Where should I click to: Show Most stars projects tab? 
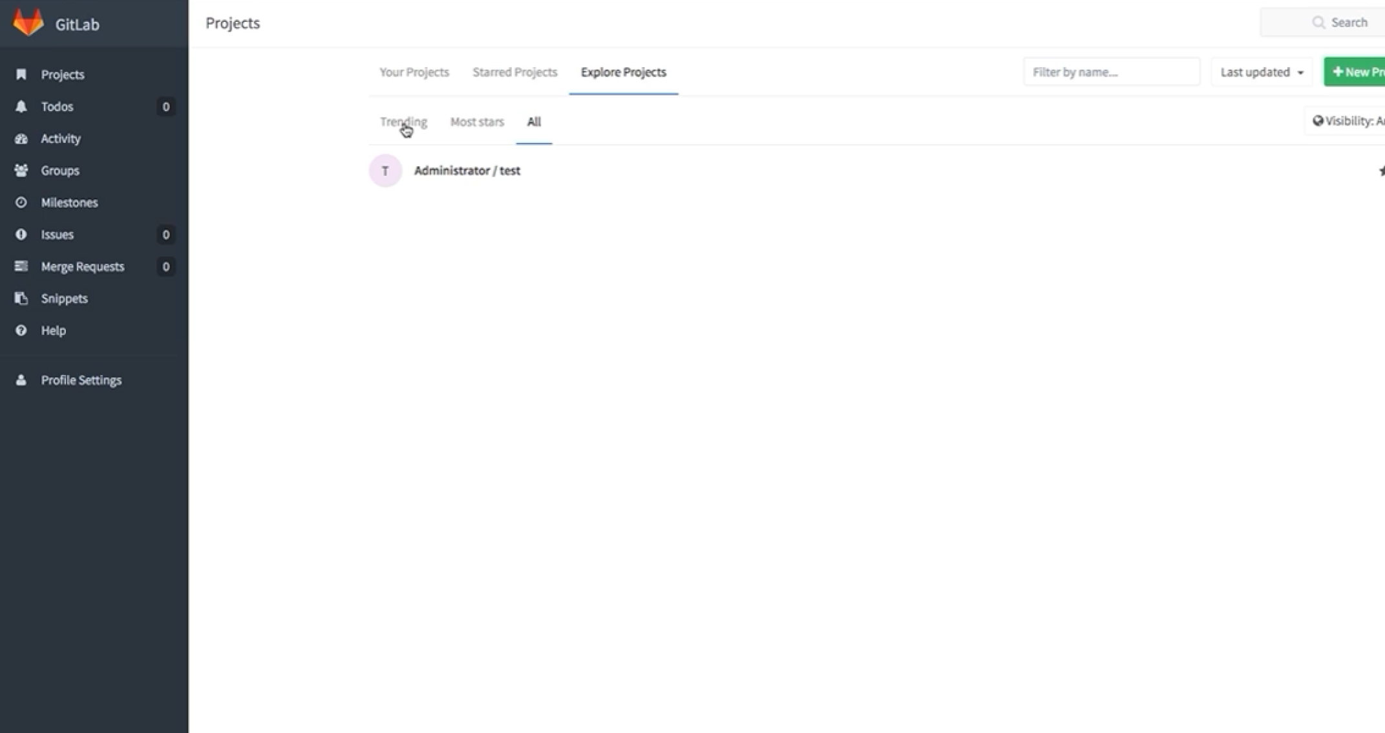[477, 122]
